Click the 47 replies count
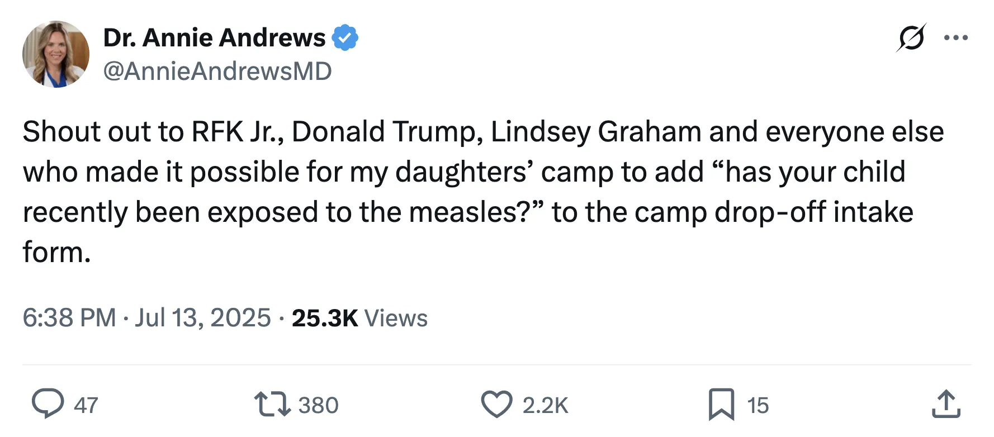Image resolution: width=994 pixels, height=437 pixels. (x=86, y=405)
